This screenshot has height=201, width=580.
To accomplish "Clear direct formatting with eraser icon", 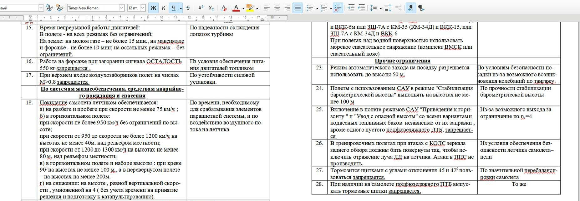I will tap(223, 8).
